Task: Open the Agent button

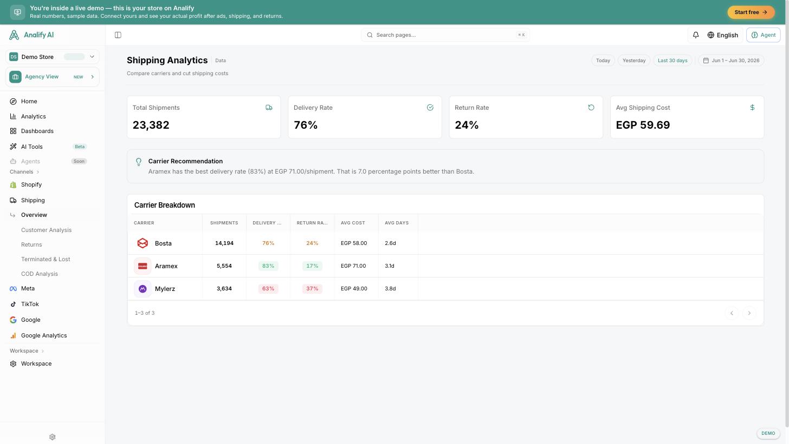Action: pyautogui.click(x=764, y=35)
